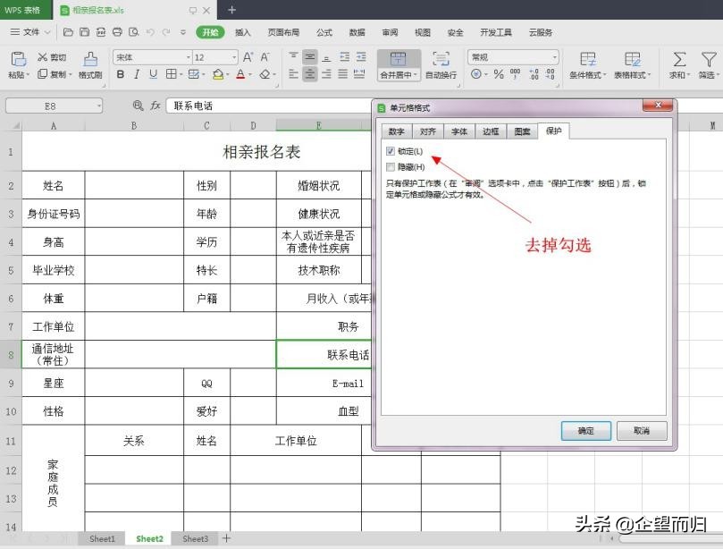Screen dimensions: 723x549
Task: Switch to the 字体 Font dialog tab
Action: (x=459, y=131)
